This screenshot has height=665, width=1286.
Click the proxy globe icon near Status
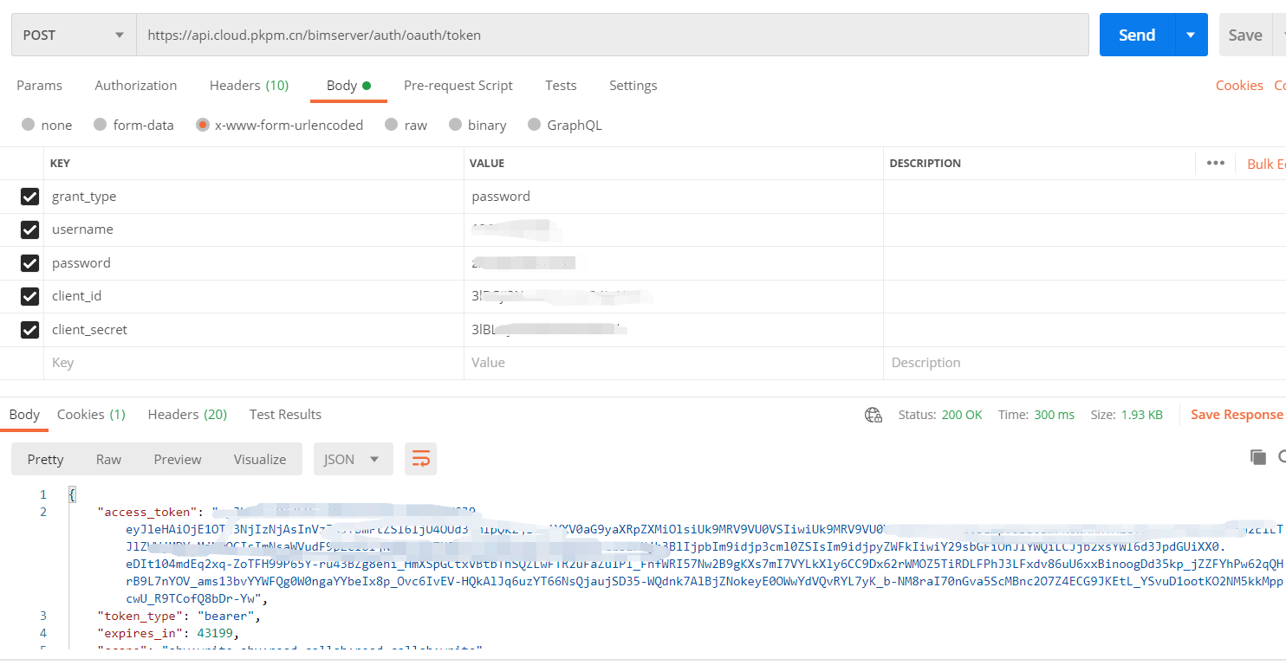[x=873, y=414]
